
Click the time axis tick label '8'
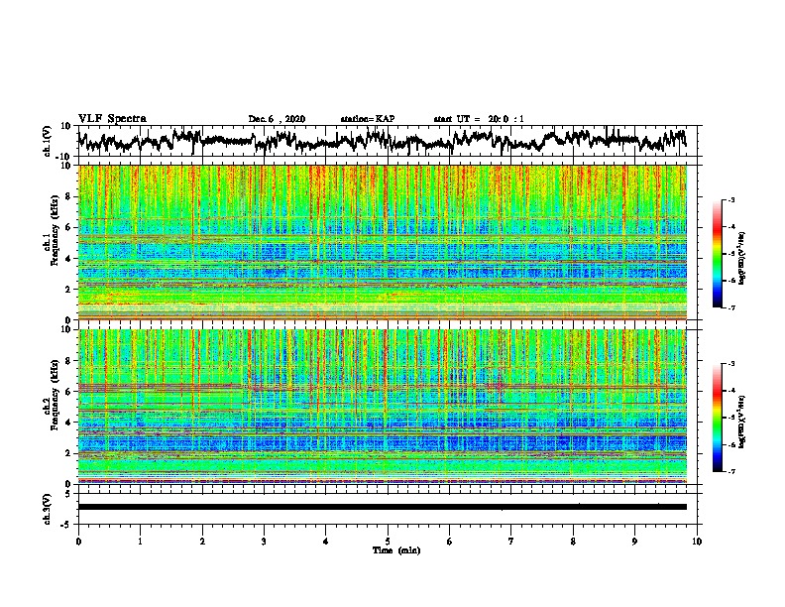[x=573, y=542]
